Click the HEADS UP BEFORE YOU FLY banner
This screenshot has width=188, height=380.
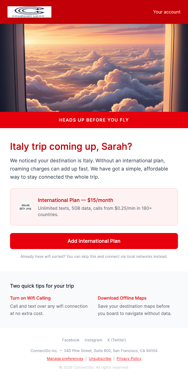click(x=94, y=120)
